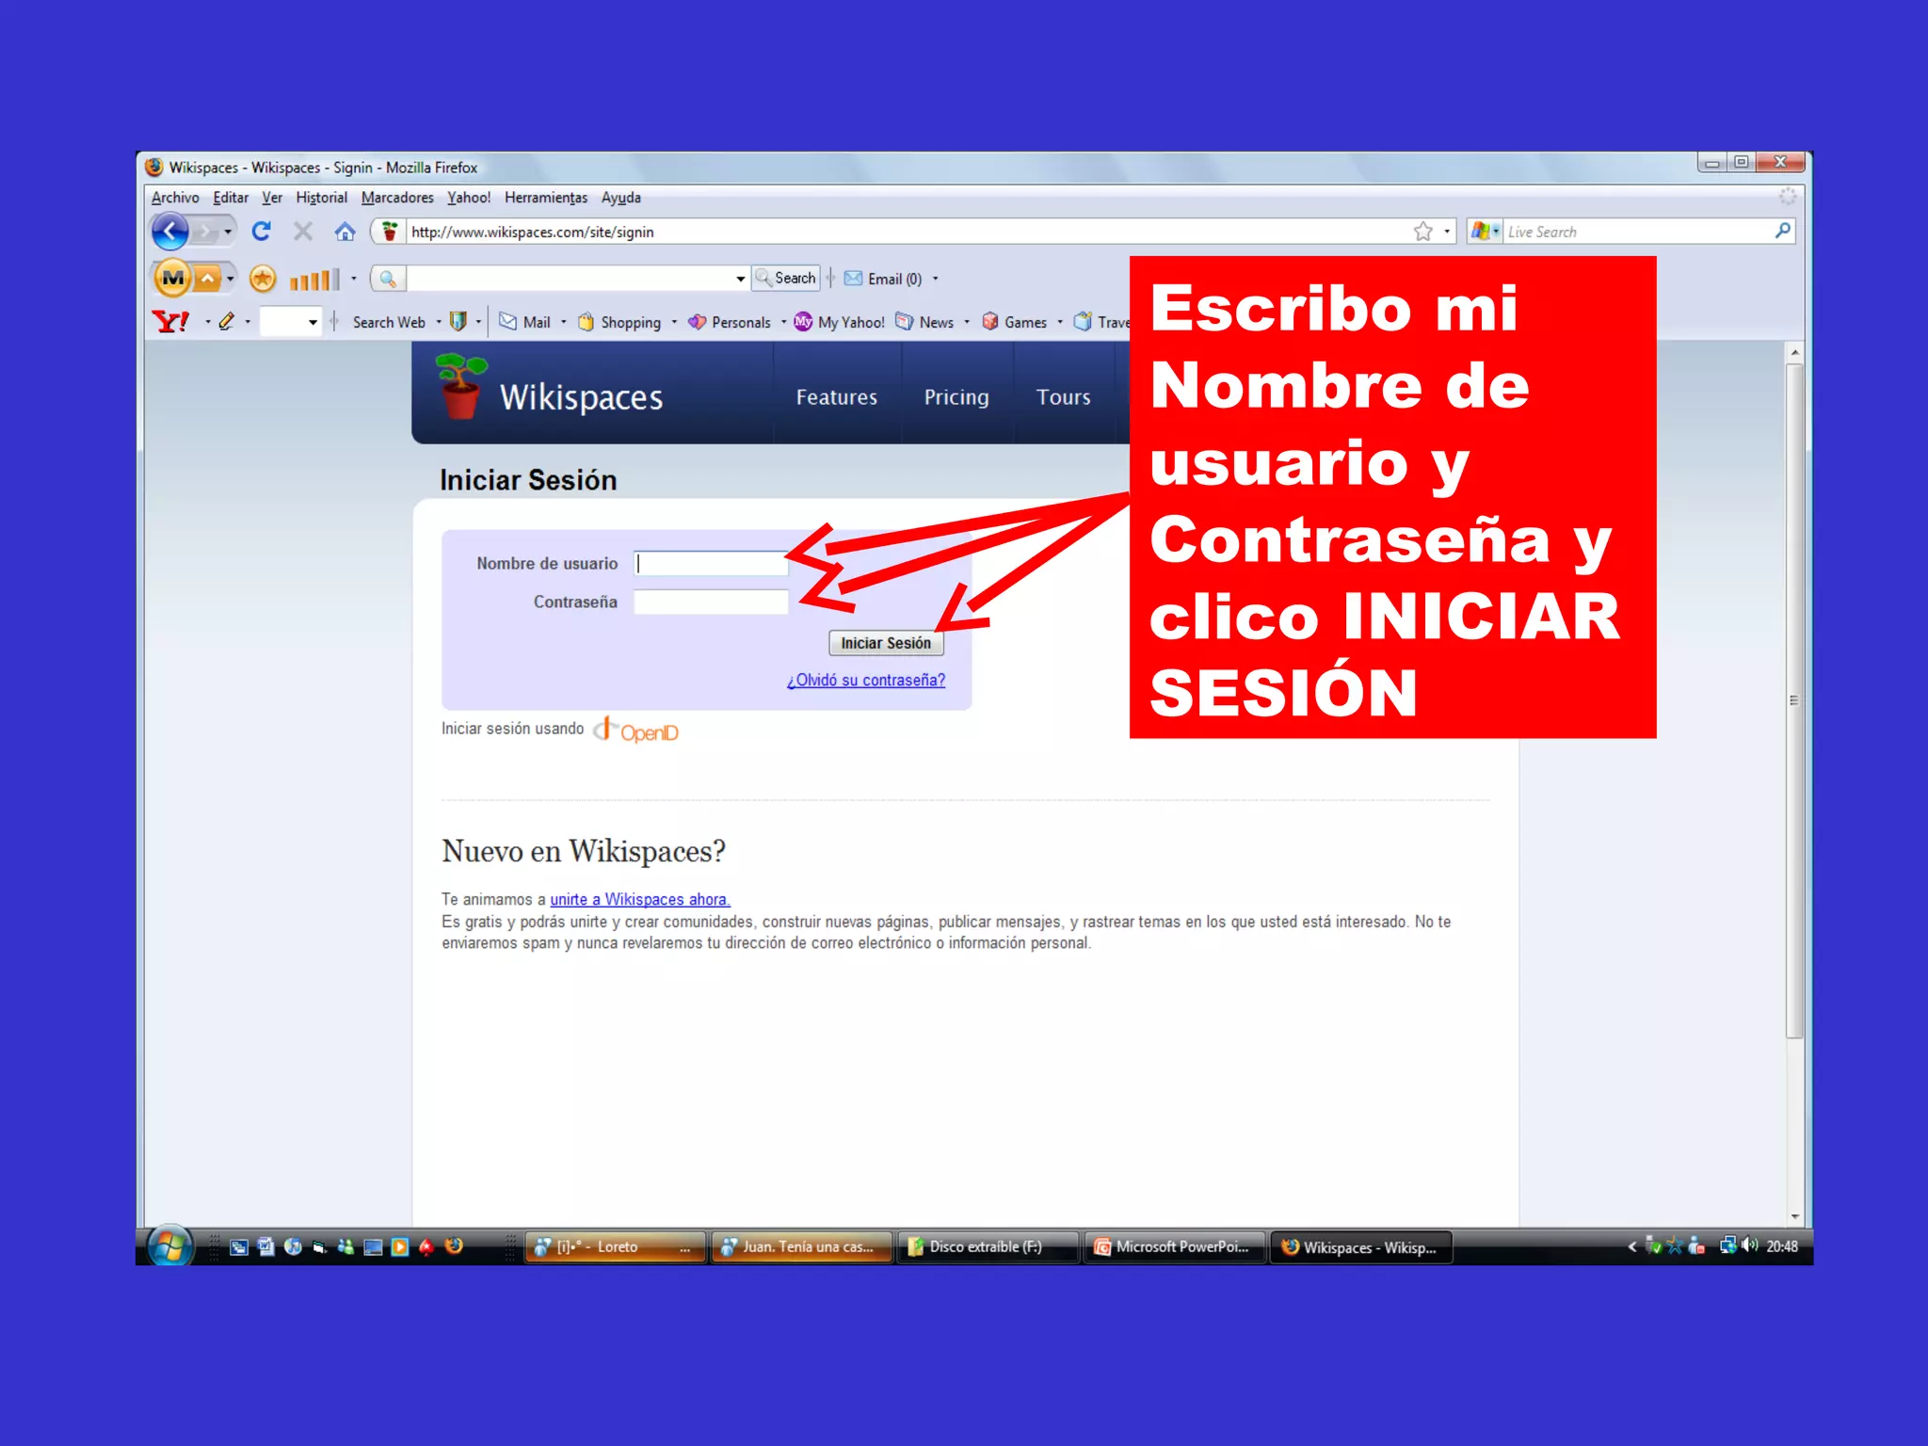Open the Ayuda menu
The width and height of the screenshot is (1928, 1446).
[621, 198]
